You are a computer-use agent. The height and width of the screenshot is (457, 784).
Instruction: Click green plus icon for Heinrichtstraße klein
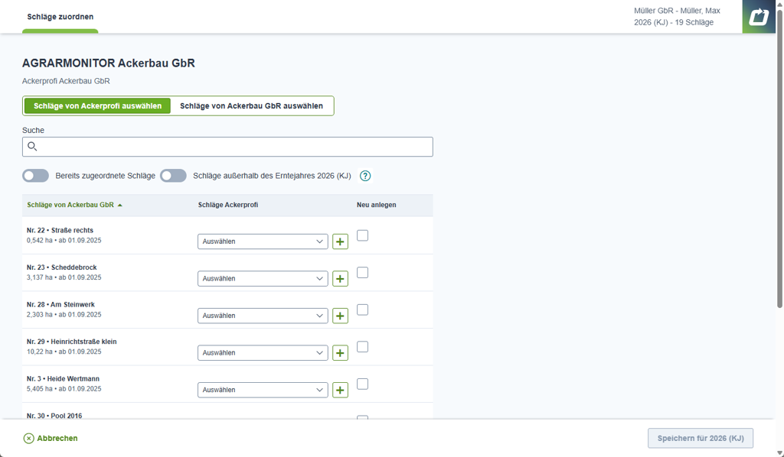(341, 353)
